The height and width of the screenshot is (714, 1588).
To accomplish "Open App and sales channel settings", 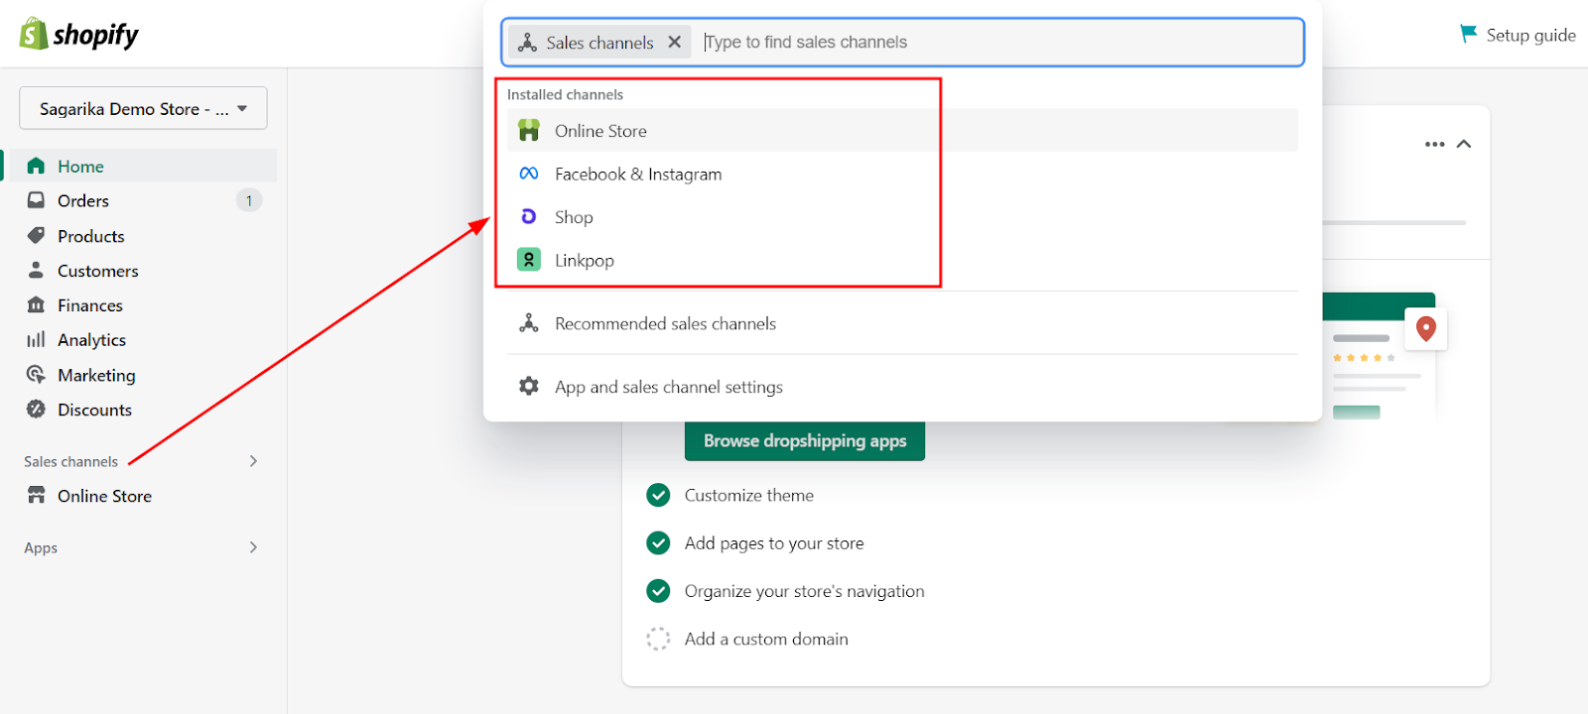I will click(x=902, y=386).
